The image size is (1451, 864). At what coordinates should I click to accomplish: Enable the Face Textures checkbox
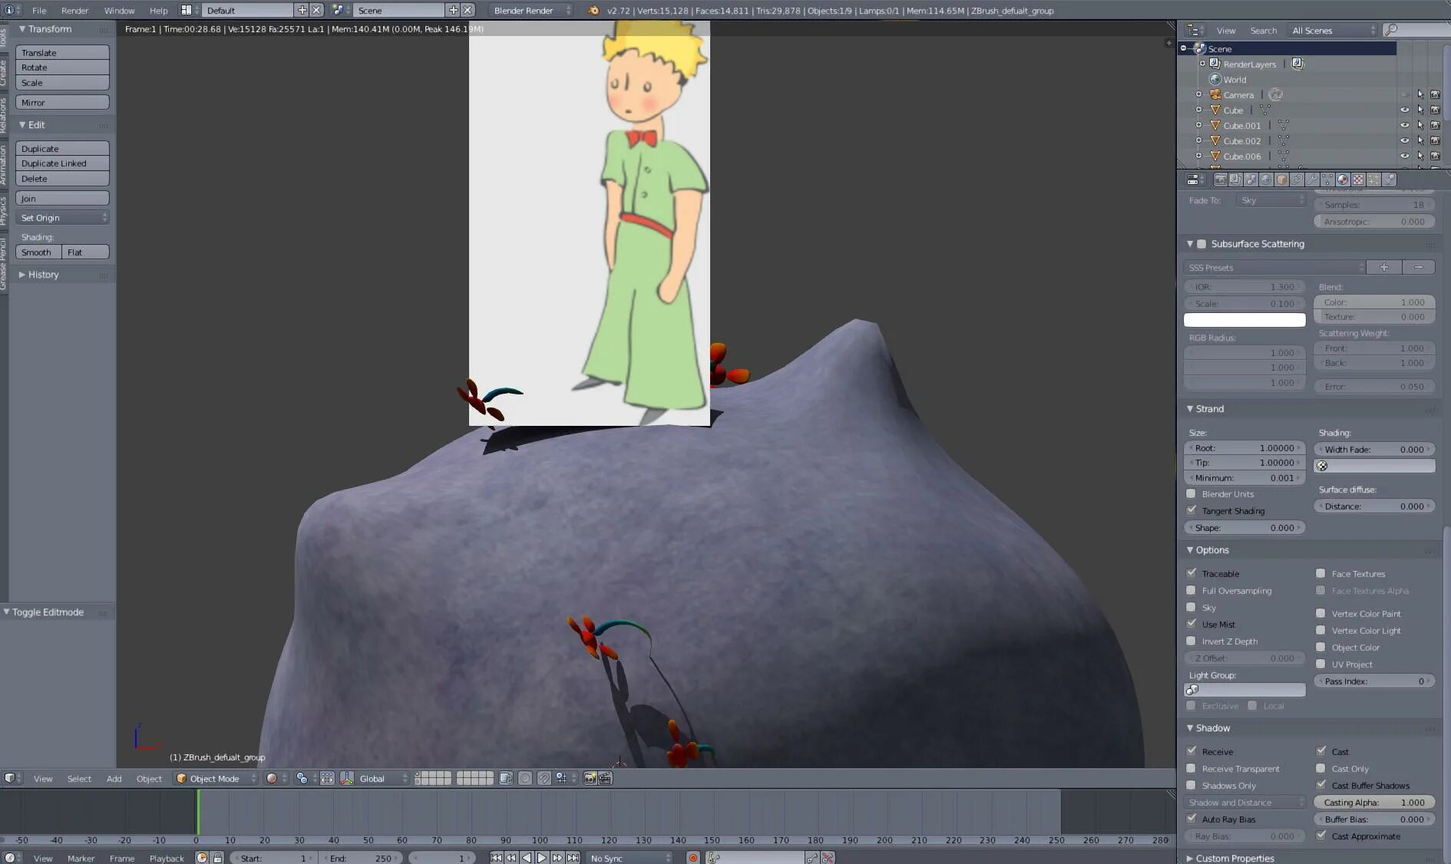coord(1320,573)
